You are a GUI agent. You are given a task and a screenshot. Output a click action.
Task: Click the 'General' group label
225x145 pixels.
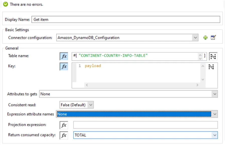click(12, 48)
